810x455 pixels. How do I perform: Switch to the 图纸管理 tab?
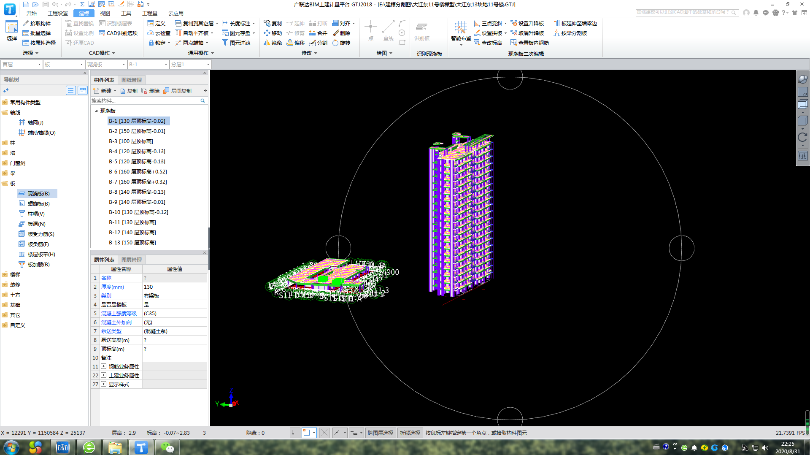(132, 80)
